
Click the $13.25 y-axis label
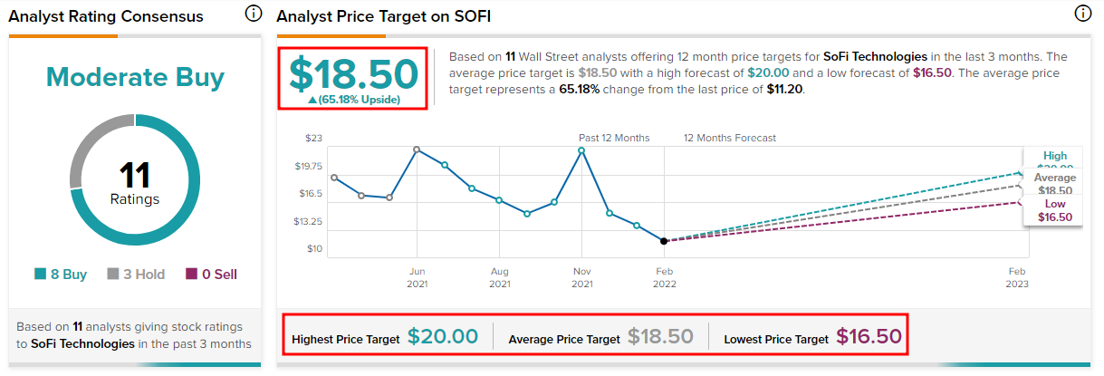308,221
